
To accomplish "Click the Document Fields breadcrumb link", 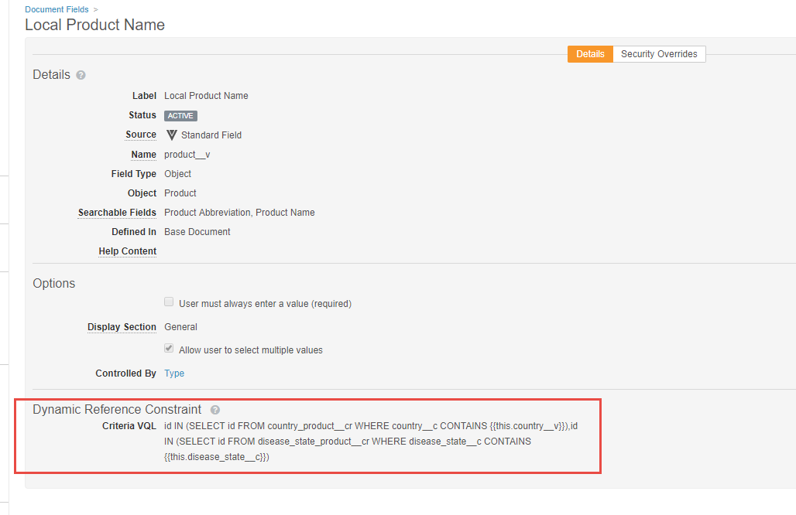I will pyautogui.click(x=57, y=9).
